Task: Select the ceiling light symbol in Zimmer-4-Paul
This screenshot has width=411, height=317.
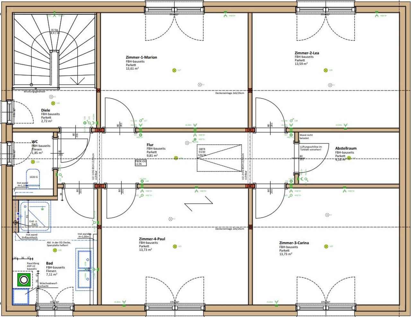Action: [175, 246]
